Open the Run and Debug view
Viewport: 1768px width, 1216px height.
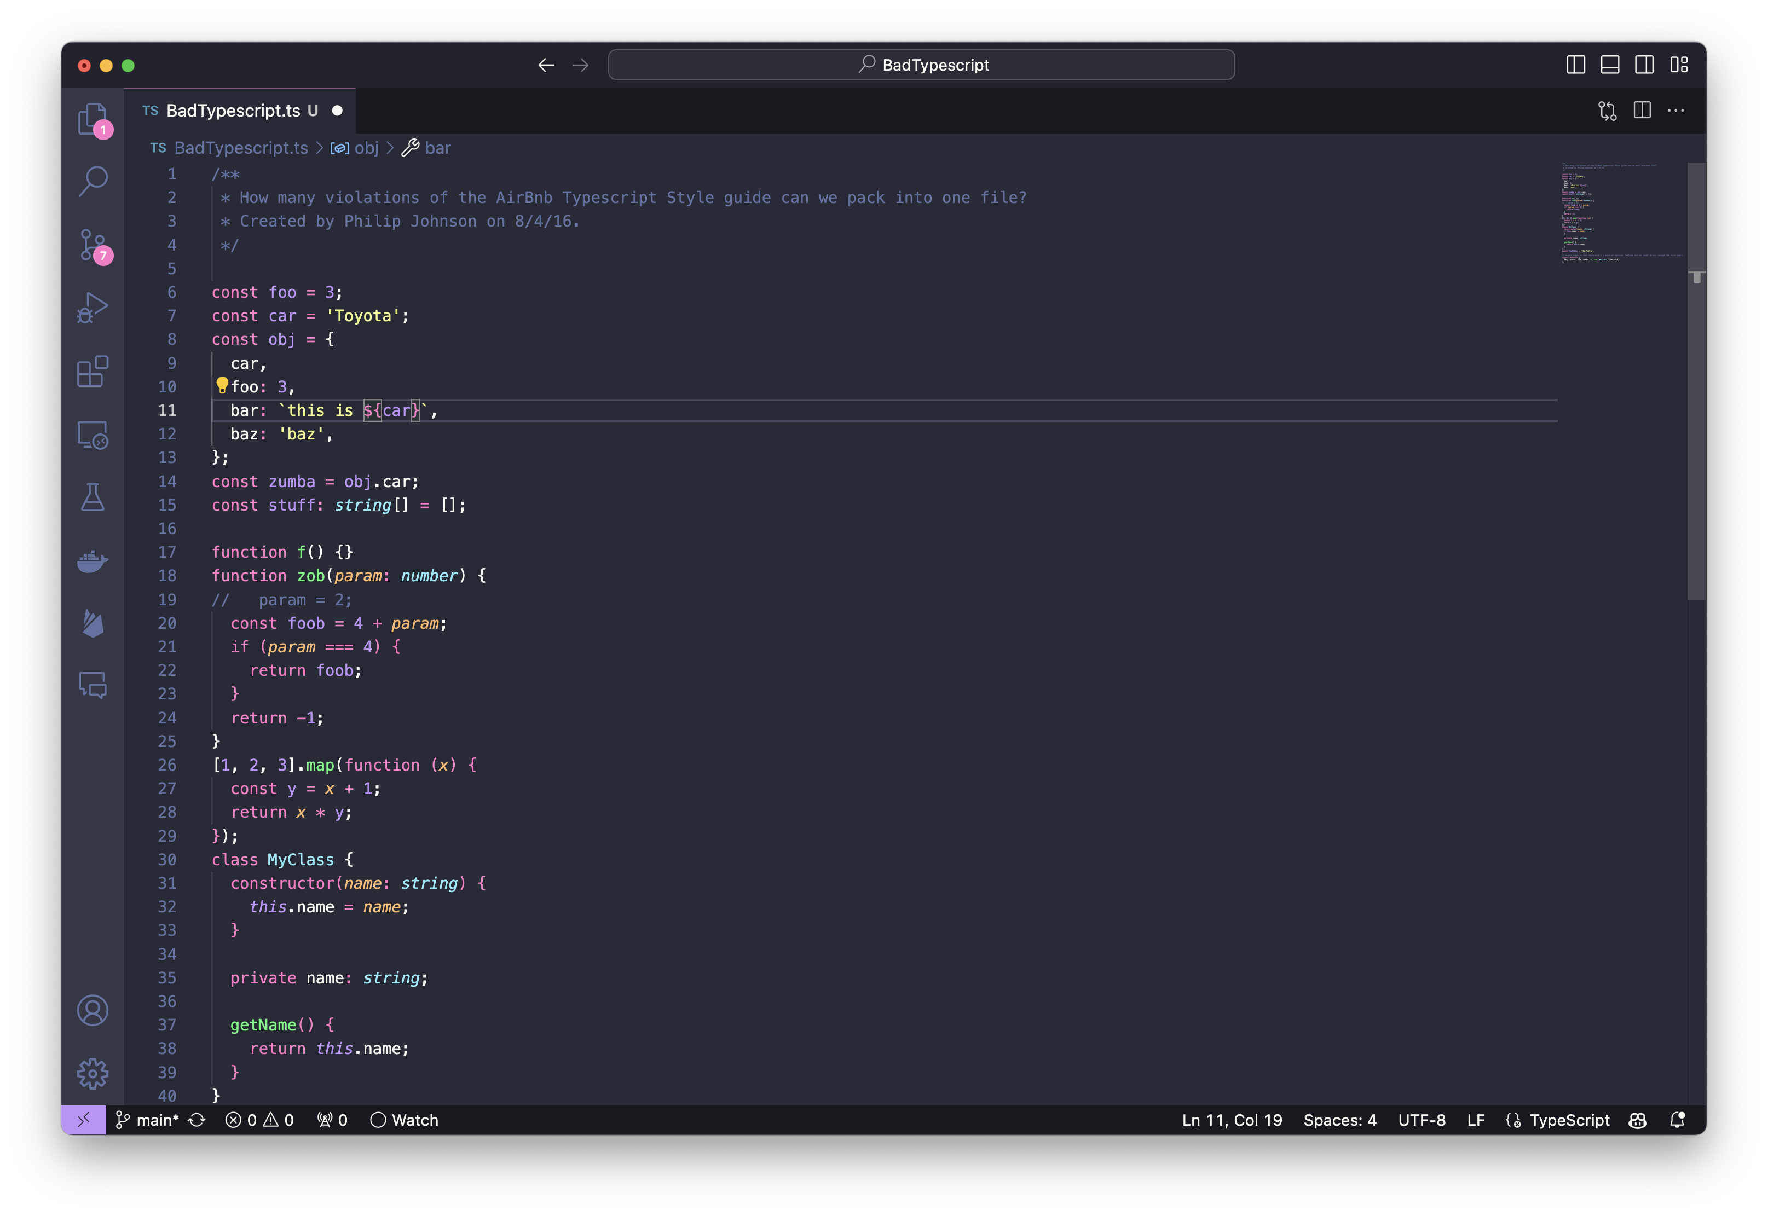(93, 308)
